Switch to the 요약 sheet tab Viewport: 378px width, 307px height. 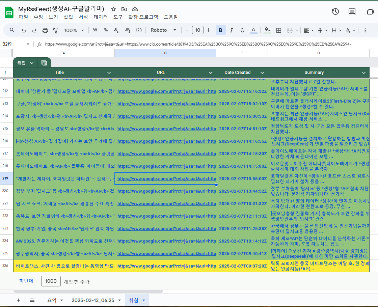point(52,300)
